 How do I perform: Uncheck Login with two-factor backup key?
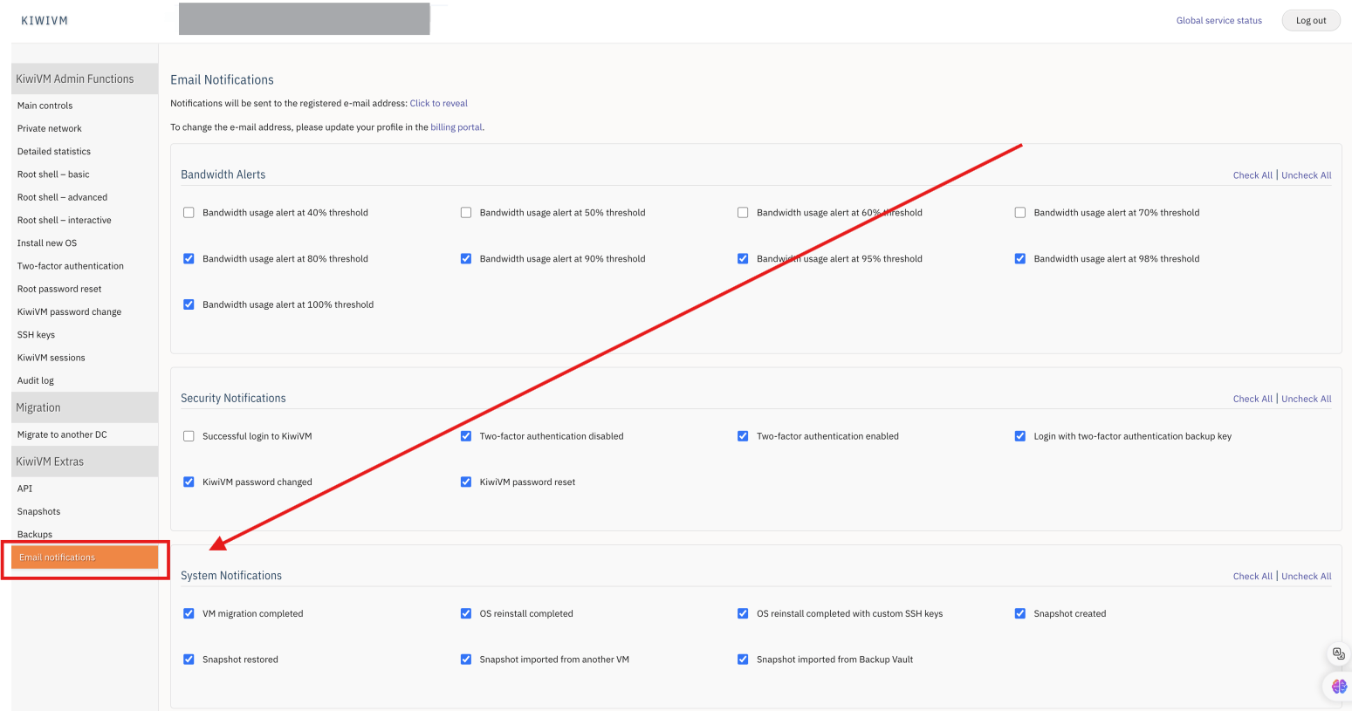click(x=1020, y=436)
